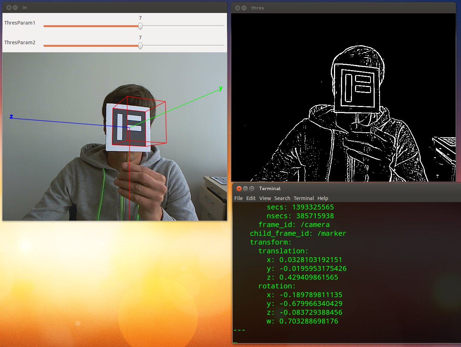The image size is (461, 347).
Task: Click the ThresParam1 label
Action: coord(20,23)
